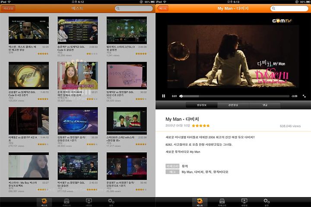This screenshot has height=207, width=311.
Task: Click the star rating of the 2:00:26 video
Action: [141, 53]
